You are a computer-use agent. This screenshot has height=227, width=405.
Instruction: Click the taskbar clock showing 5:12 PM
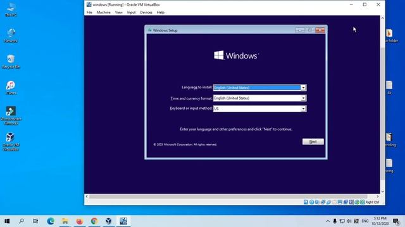[x=380, y=221]
